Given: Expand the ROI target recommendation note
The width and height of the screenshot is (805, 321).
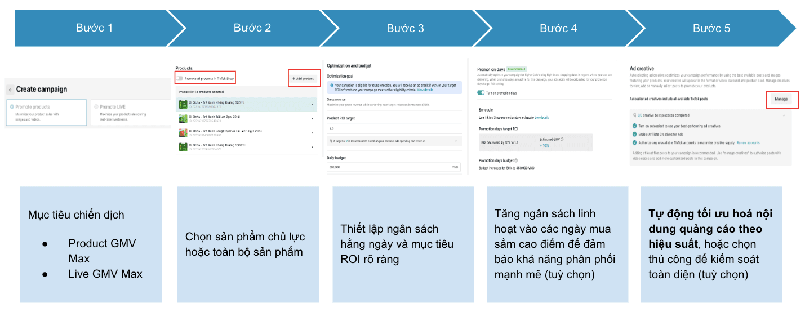Looking at the screenshot, I should tap(455, 141).
